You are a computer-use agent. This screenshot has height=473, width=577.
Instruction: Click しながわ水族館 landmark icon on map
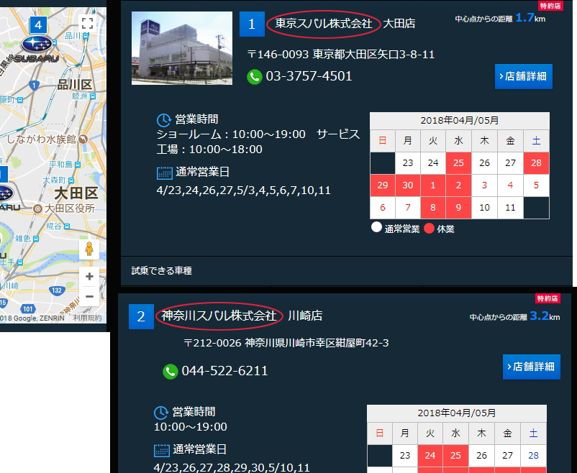(x=83, y=139)
